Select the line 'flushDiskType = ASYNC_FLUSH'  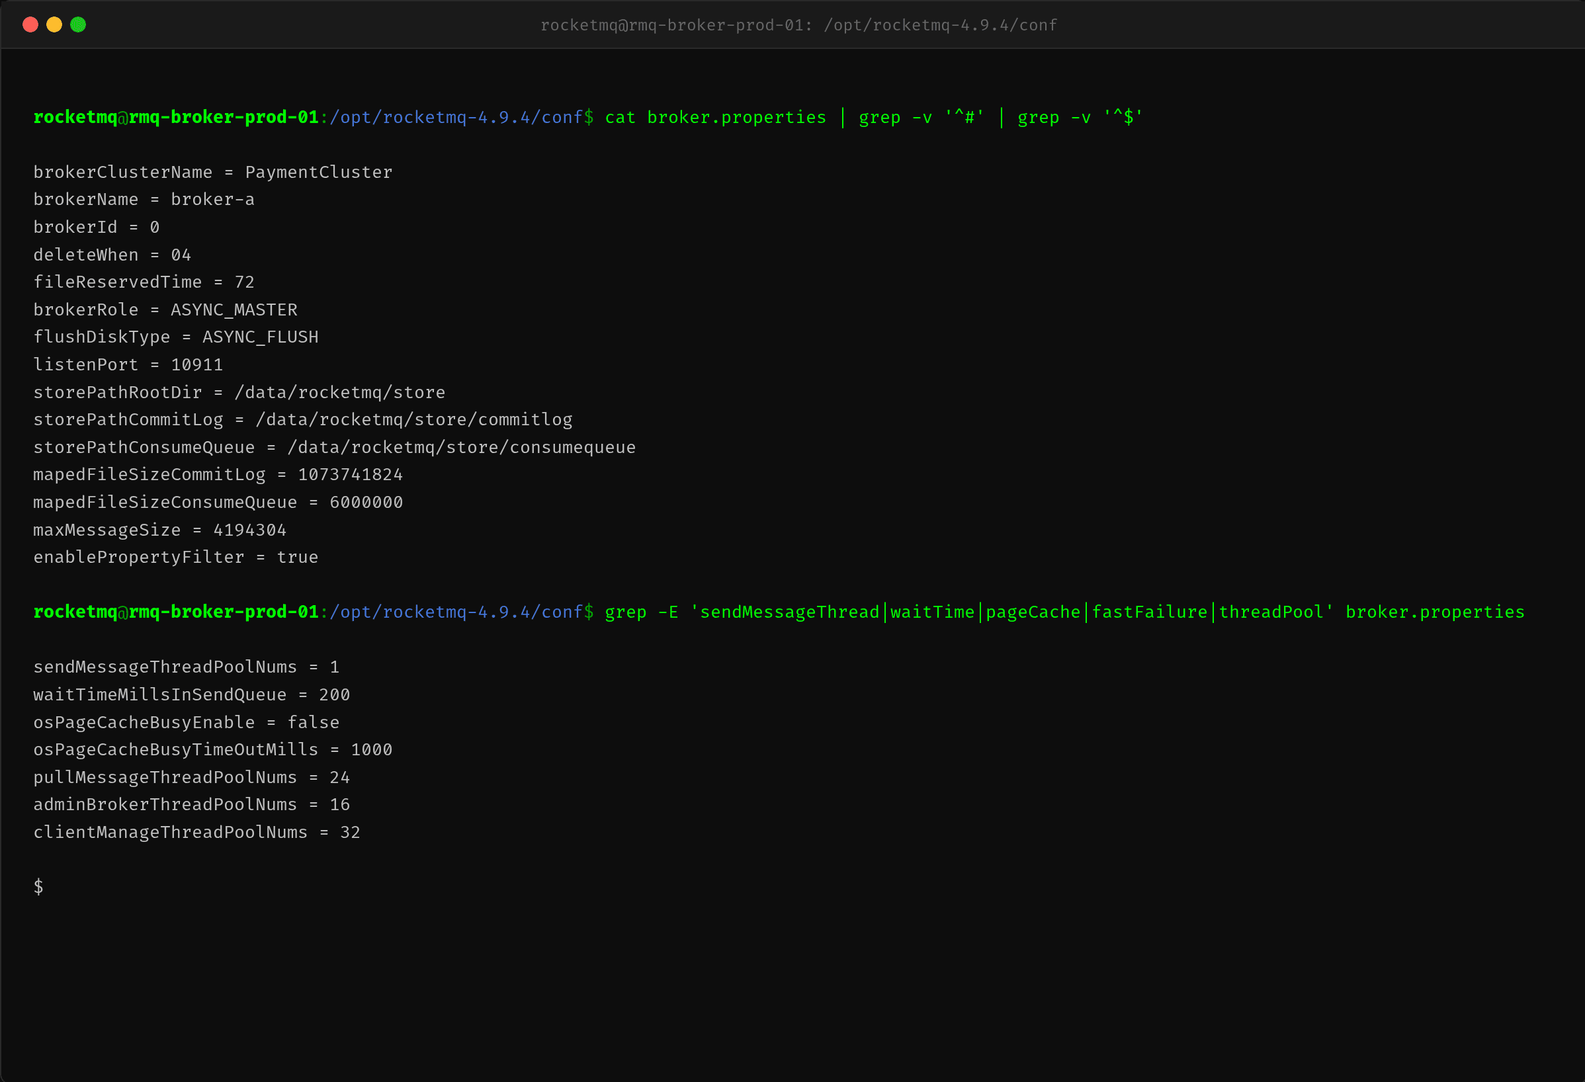tap(176, 337)
